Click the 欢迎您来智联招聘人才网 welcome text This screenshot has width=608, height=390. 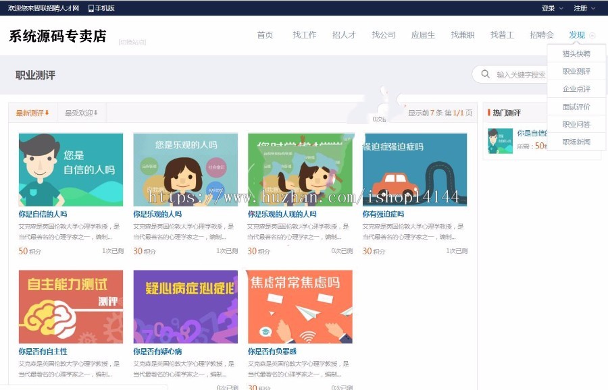43,8
